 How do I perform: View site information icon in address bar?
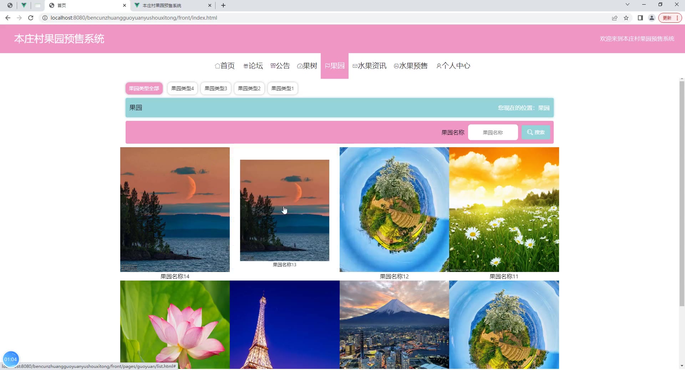pyautogui.click(x=45, y=18)
